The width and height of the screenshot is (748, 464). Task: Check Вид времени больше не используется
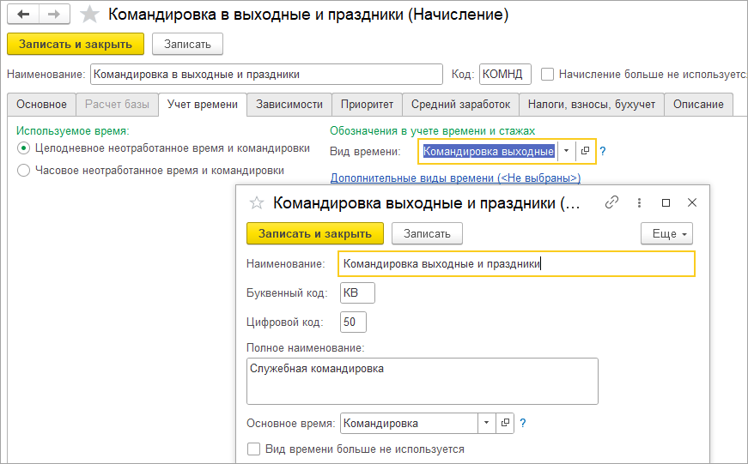253,449
